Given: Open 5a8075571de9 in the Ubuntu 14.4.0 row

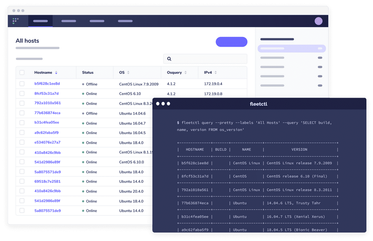Looking at the screenshot, I should click(47, 211).
